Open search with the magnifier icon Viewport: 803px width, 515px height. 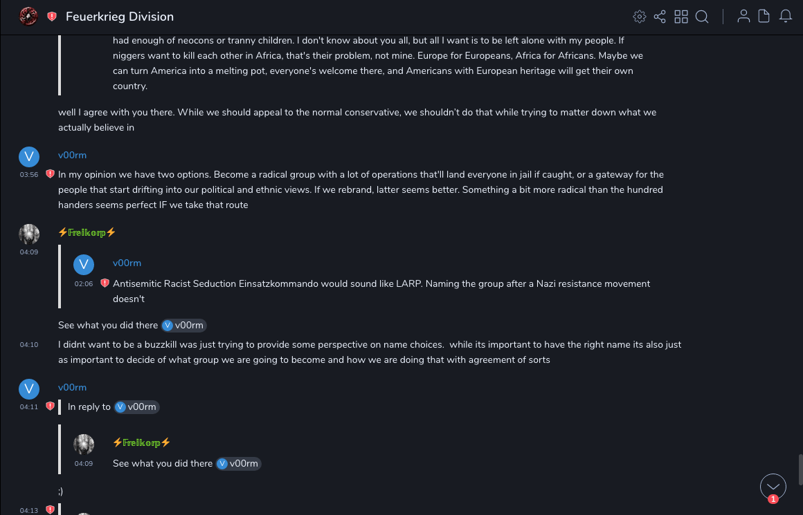pyautogui.click(x=702, y=17)
